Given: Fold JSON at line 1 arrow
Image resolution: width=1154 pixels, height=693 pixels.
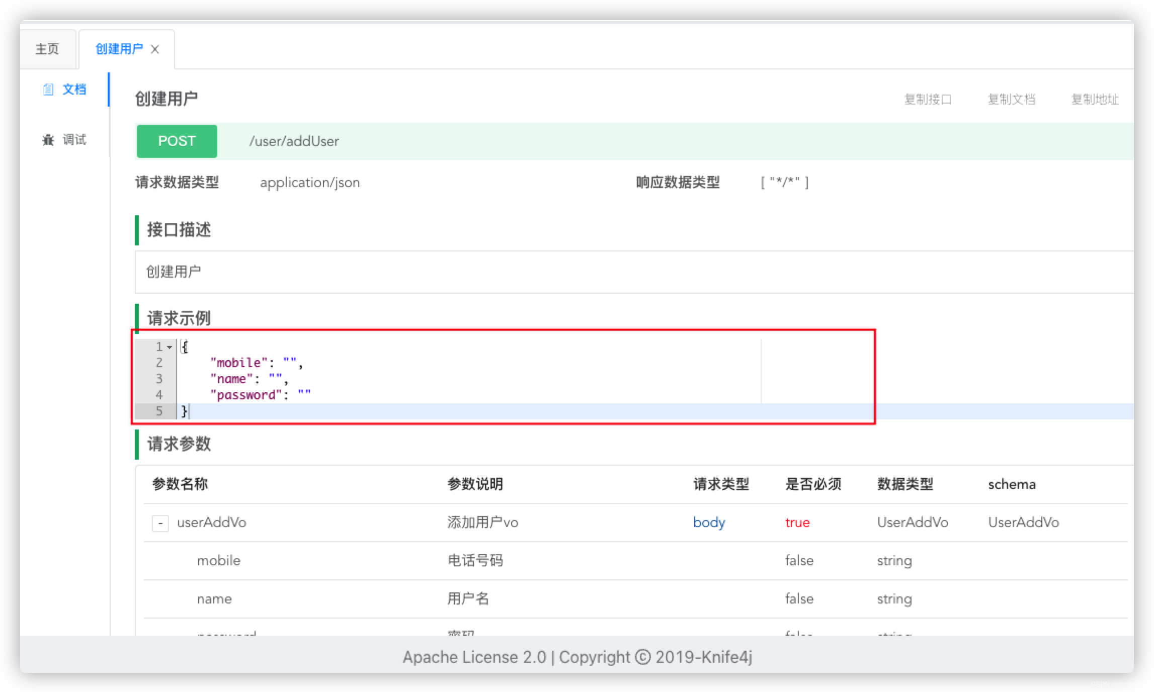Looking at the screenshot, I should (170, 347).
